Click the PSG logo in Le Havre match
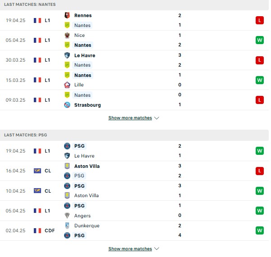This screenshot has height=257, width=271. (x=67, y=146)
